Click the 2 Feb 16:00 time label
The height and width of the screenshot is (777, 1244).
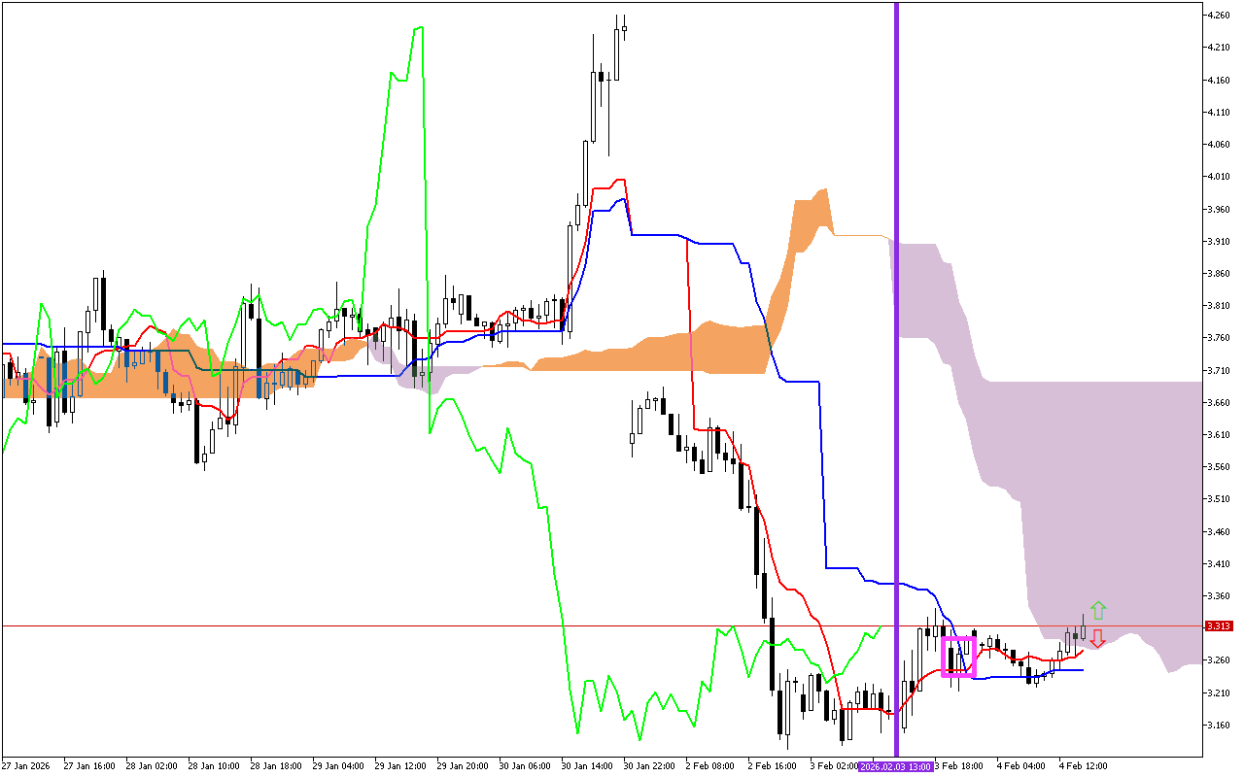pos(773,766)
